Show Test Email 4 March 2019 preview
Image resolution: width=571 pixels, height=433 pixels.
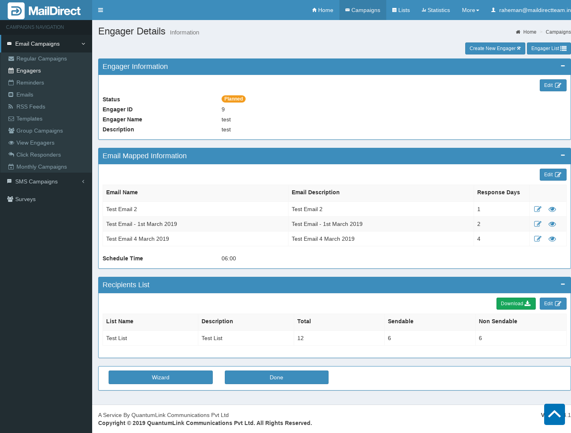pos(552,239)
